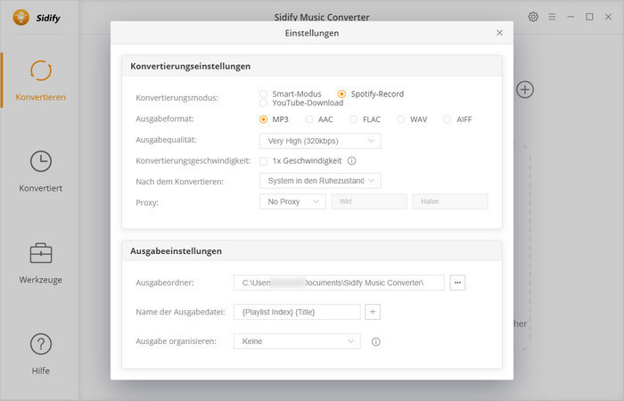Image resolution: width=624 pixels, height=401 pixels.
Task: Show info about Ausgabe organisieren
Action: [x=375, y=341]
